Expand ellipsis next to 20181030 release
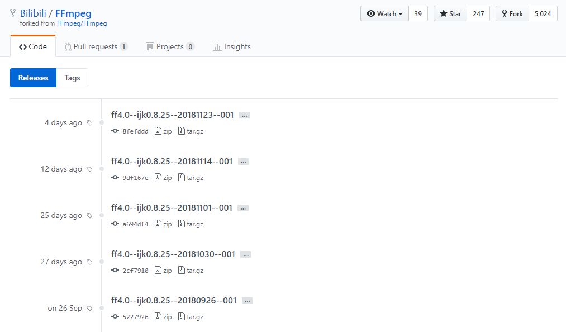Image resolution: width=566 pixels, height=332 pixels. coord(246,255)
